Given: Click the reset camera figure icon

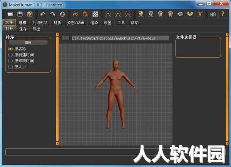Looking at the screenshot, I should coord(200,14).
